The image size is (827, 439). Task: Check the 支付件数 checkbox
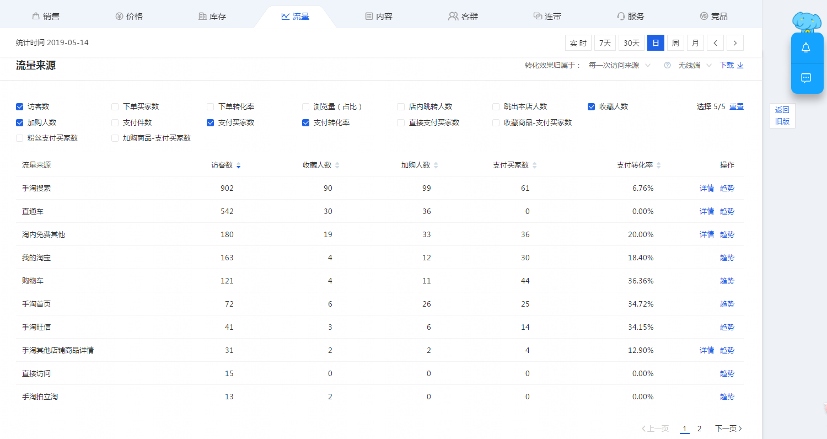pos(115,122)
